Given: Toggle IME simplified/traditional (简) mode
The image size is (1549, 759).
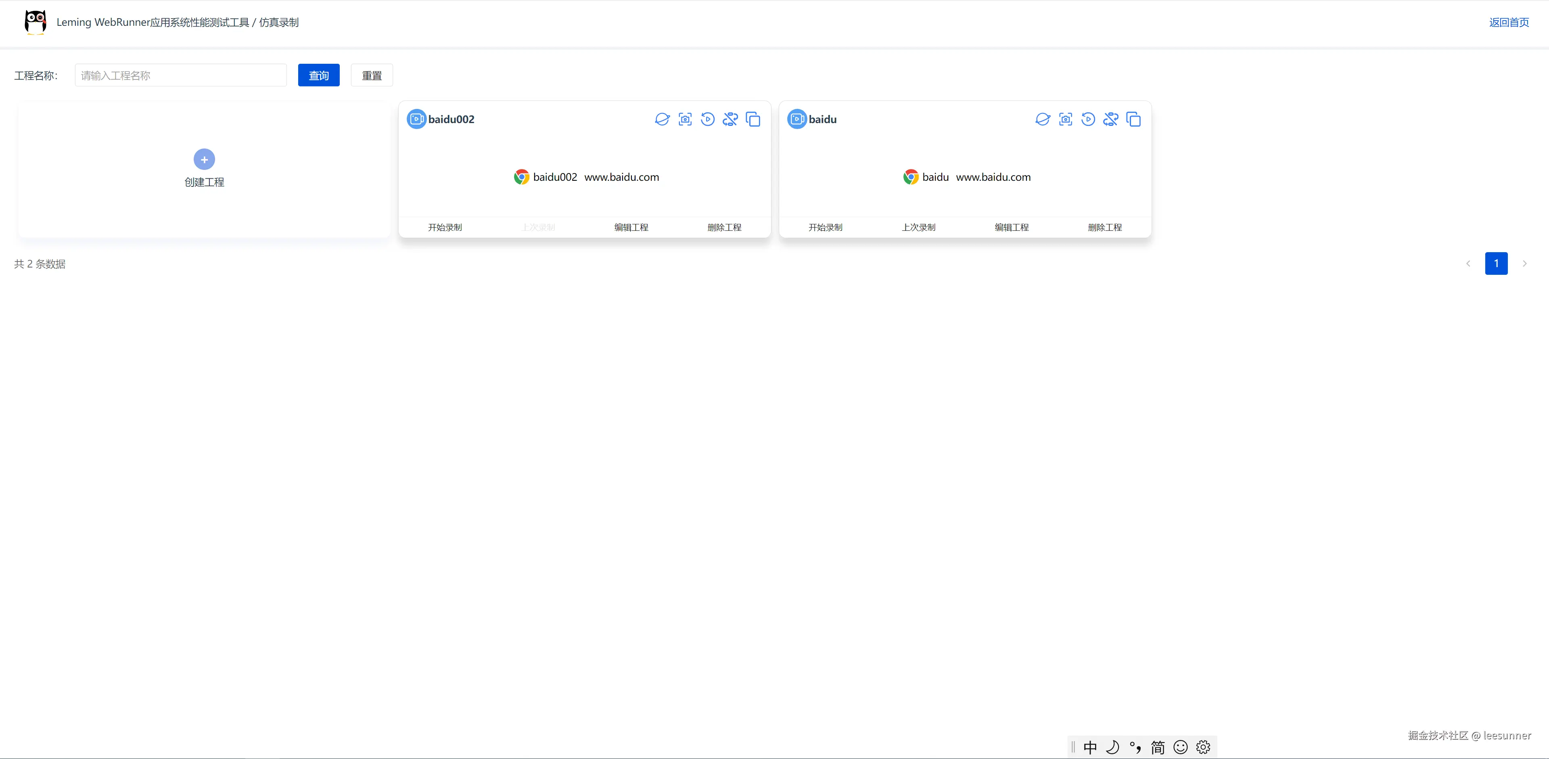Looking at the screenshot, I should tap(1158, 747).
